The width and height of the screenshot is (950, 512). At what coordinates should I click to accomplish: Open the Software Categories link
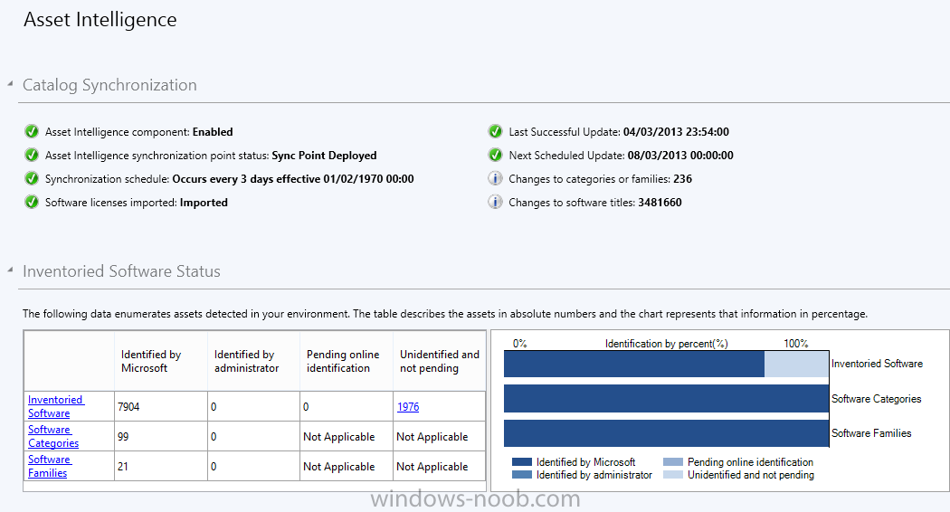53,436
